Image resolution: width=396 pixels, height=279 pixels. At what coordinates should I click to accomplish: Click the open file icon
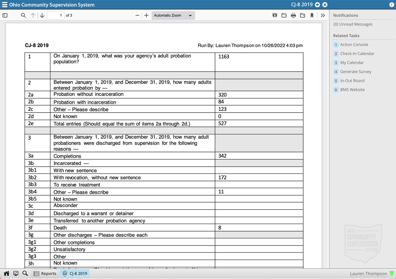coord(284,15)
